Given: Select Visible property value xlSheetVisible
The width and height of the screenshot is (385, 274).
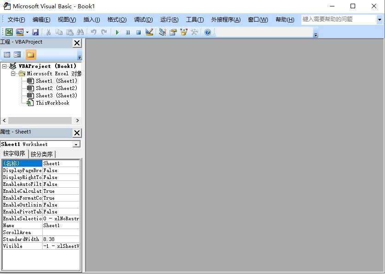Looking at the screenshot, I should click(61, 246).
